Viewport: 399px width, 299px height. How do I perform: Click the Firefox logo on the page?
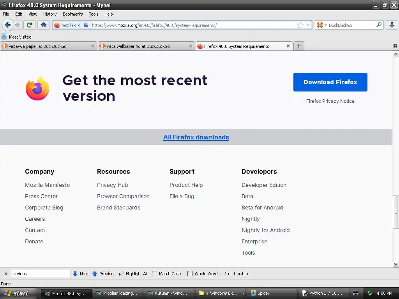37,88
